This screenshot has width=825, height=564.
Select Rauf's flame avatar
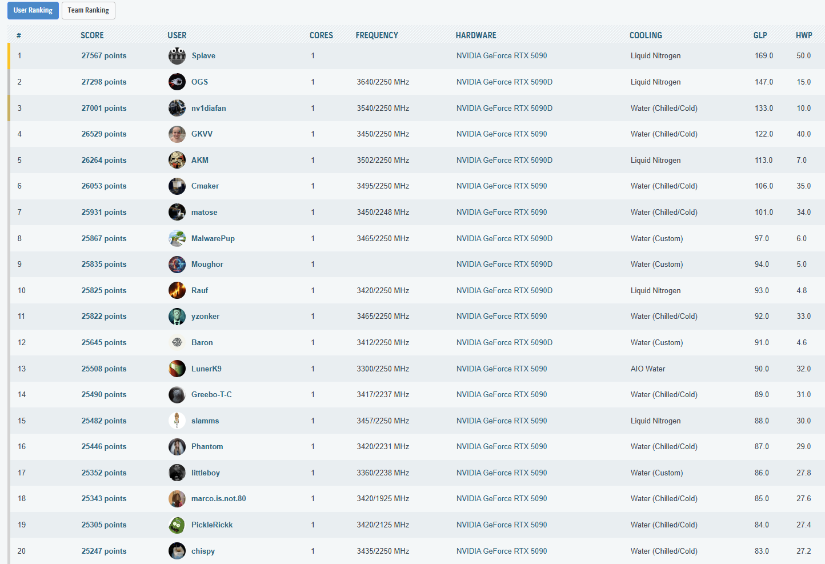coord(177,290)
